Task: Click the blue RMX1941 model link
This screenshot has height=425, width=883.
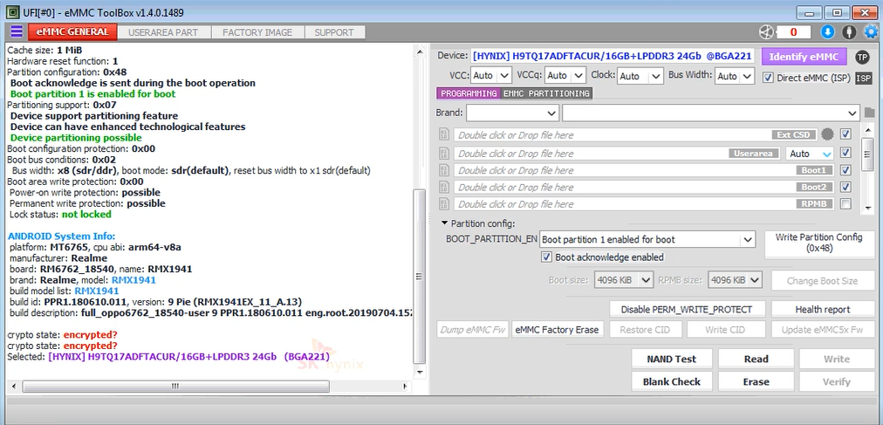Action: point(133,280)
